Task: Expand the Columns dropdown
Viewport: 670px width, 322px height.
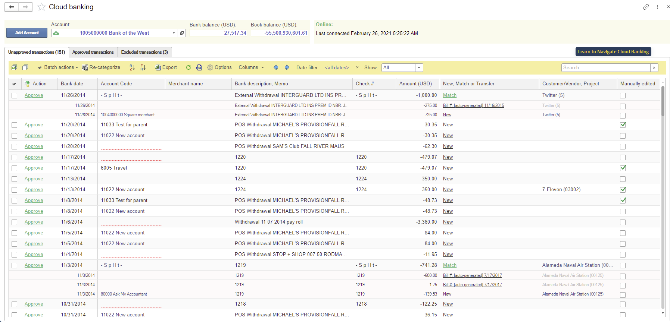Action: [252, 67]
